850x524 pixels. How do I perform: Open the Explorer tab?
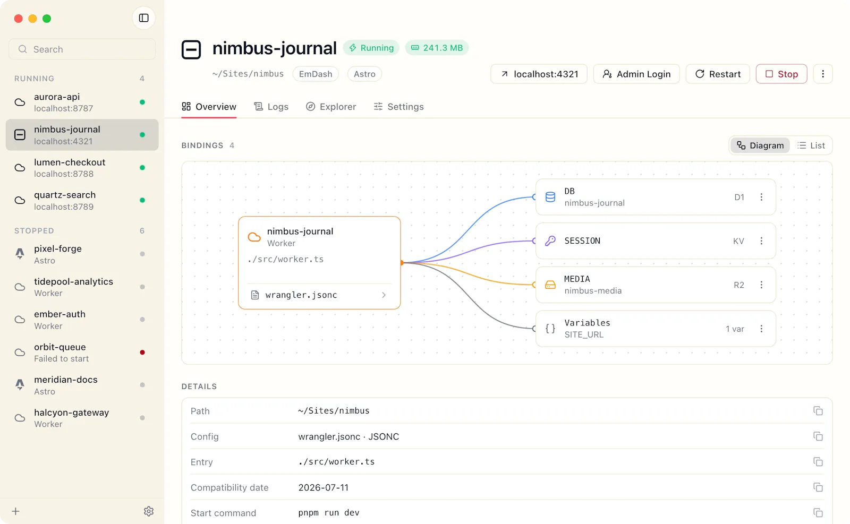(331, 107)
